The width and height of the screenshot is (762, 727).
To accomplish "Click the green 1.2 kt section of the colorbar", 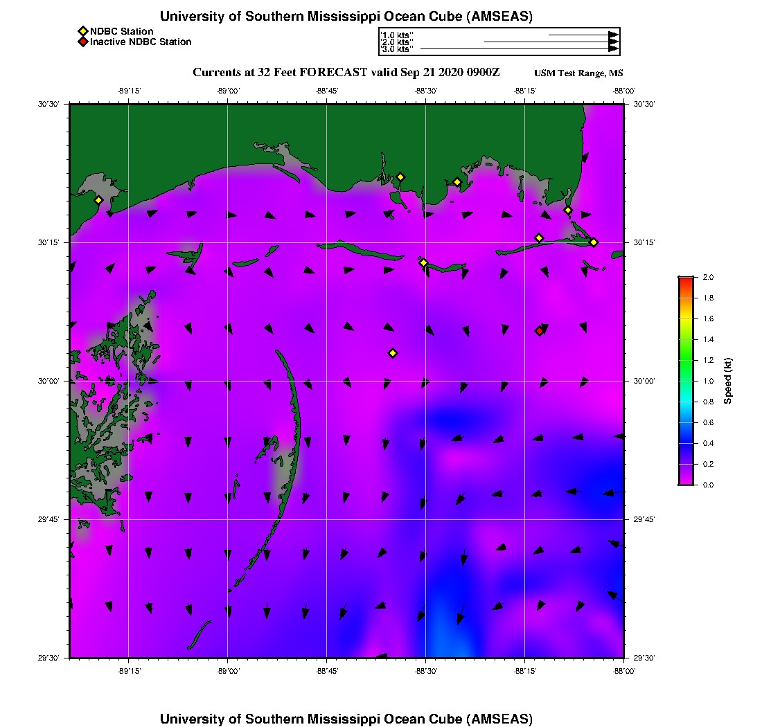I will [686, 360].
